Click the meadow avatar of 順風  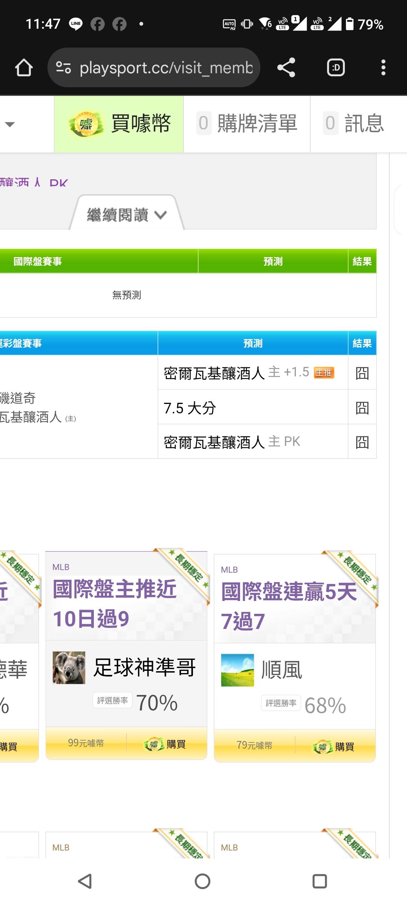[237, 670]
